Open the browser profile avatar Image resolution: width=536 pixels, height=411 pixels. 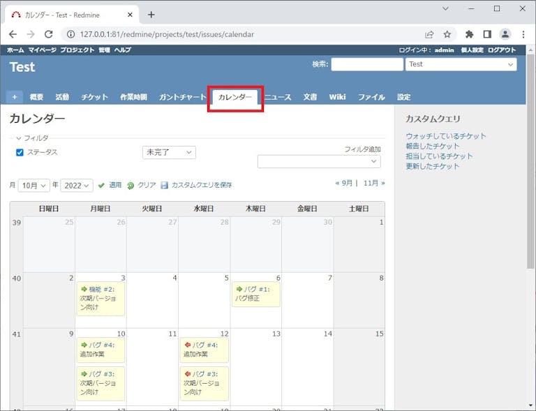[505, 34]
